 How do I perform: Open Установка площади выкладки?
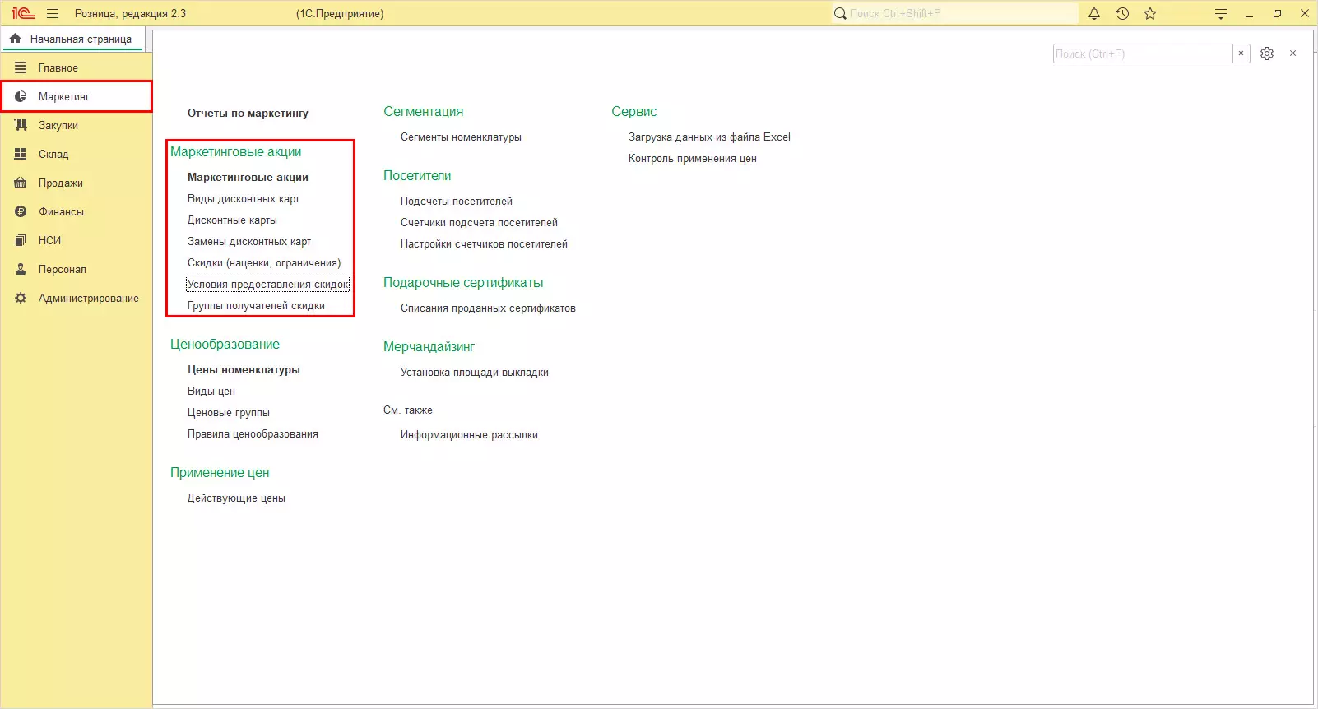coord(475,372)
